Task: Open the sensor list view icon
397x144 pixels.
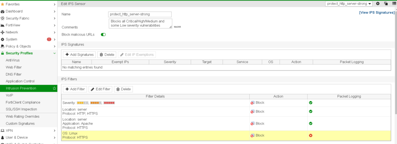Action: 394,3
